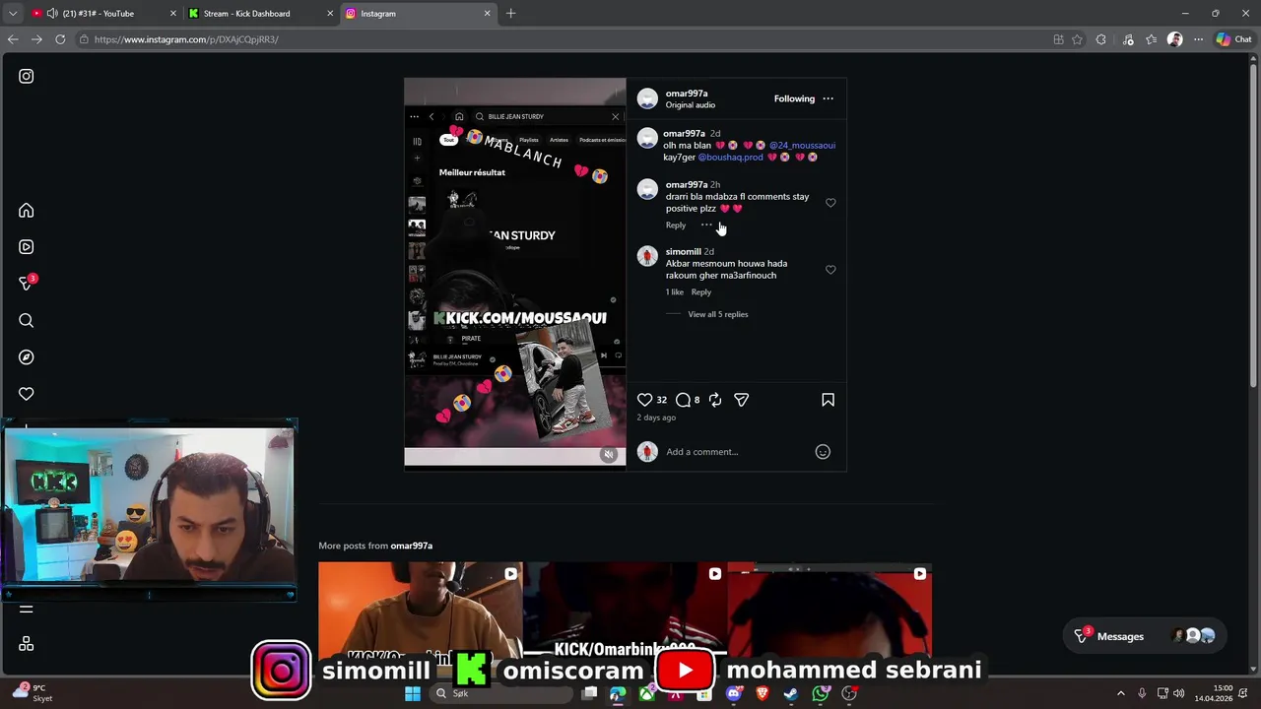
Task: Open the Windows Start menu
Action: 413,694
